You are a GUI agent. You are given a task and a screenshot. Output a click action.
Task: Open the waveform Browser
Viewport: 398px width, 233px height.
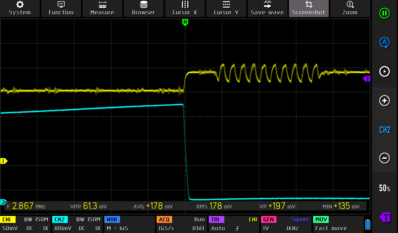[143, 8]
